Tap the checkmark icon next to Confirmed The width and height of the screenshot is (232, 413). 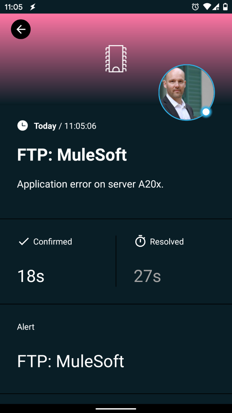24,241
